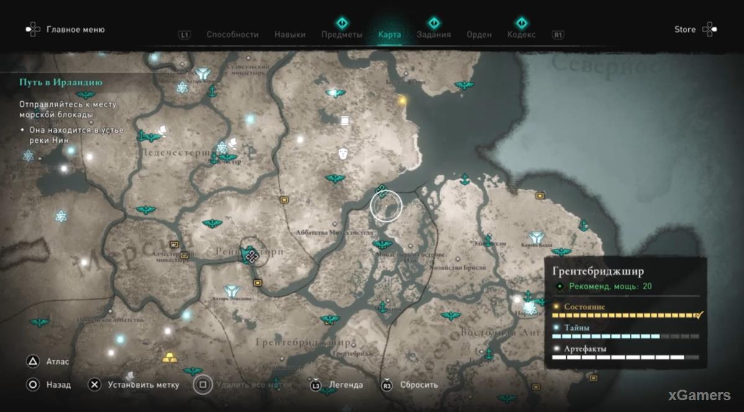Image resolution: width=744 pixels, height=412 pixels.
Task: Go back with Назад
Action: click(x=58, y=385)
